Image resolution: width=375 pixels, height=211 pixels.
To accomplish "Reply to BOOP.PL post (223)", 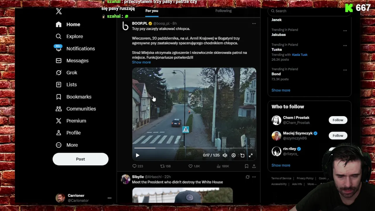I will pyautogui.click(x=137, y=166).
